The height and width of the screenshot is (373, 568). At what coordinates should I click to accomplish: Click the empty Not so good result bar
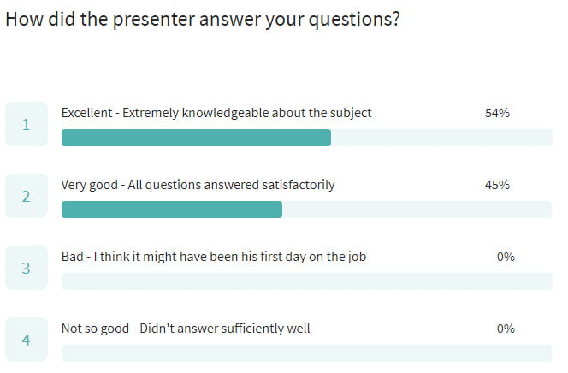(x=307, y=353)
